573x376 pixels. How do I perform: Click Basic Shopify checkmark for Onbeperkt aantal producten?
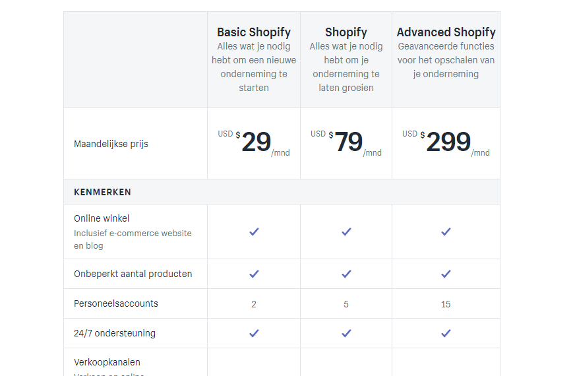tap(254, 274)
